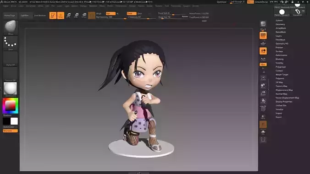Toggle the Line Fill PolyF grid icon
This screenshot has width=310, height=174.
pos(263,109)
